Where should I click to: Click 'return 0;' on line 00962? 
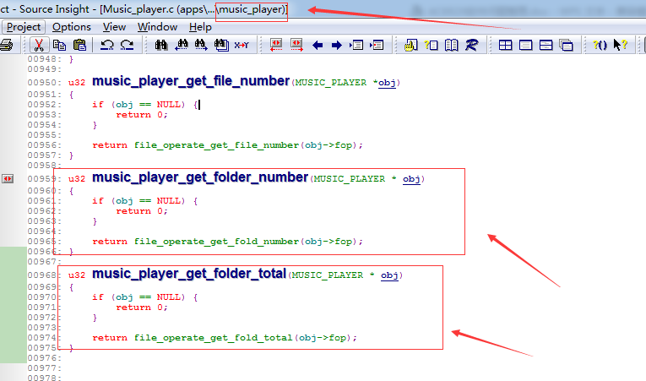[142, 211]
